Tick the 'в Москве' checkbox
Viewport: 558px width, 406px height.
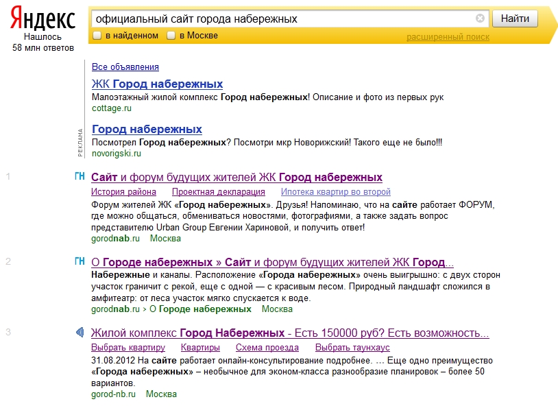tap(171, 36)
